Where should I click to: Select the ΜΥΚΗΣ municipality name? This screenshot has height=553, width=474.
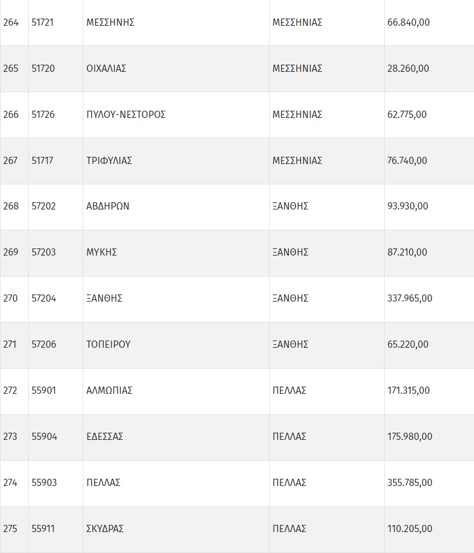coord(101,253)
